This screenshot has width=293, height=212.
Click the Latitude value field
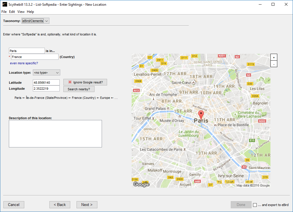[x=46, y=83]
